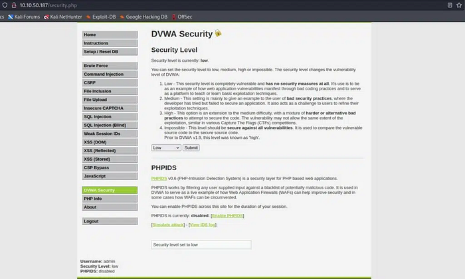Click the Enable PHPIDS link
This screenshot has height=279, width=465.
(227, 216)
